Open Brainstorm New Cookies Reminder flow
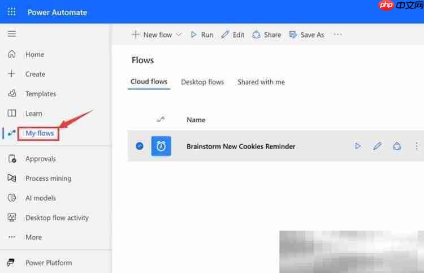The image size is (424, 273). (x=241, y=146)
